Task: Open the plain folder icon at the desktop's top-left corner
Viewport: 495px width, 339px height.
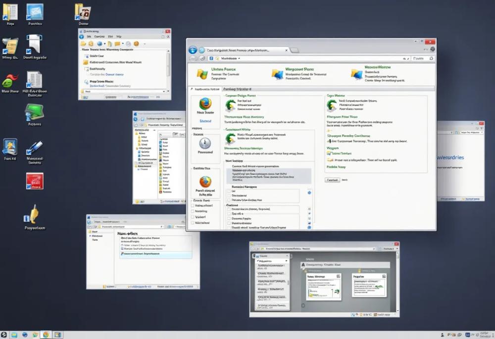Action: pyautogui.click(x=10, y=12)
